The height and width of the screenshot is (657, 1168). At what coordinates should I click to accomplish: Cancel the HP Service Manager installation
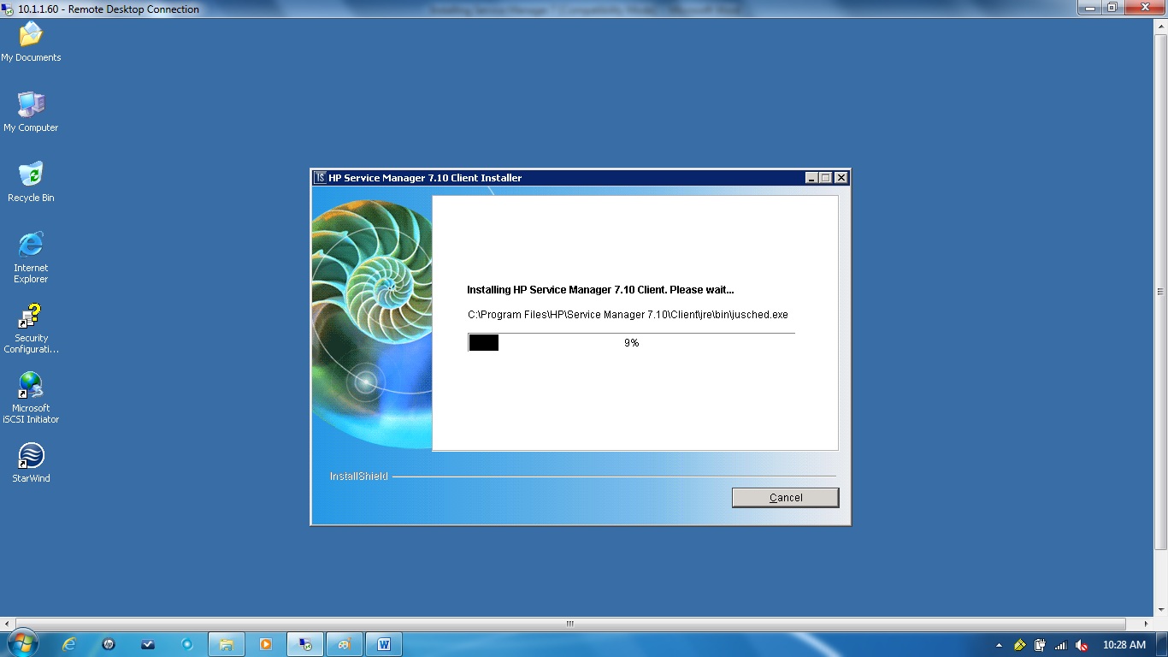click(784, 497)
